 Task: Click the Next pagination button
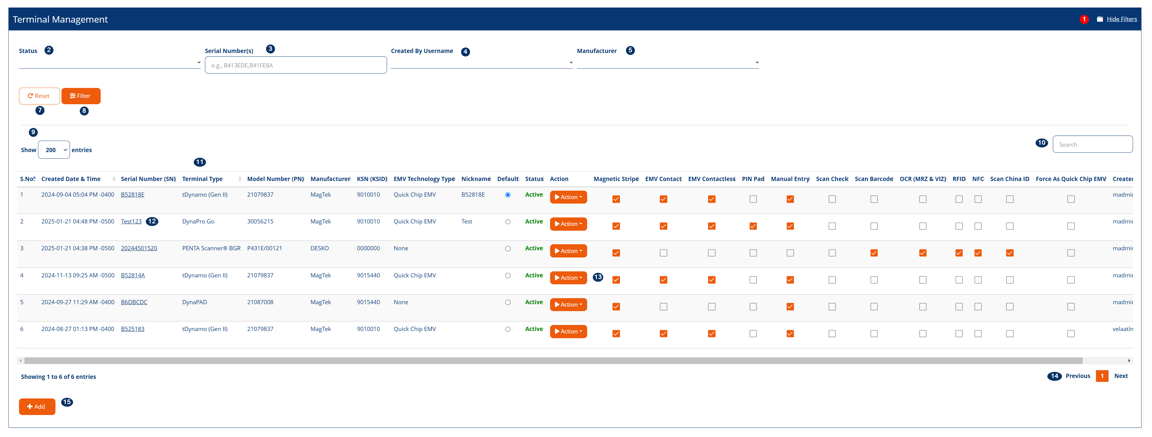click(1121, 376)
